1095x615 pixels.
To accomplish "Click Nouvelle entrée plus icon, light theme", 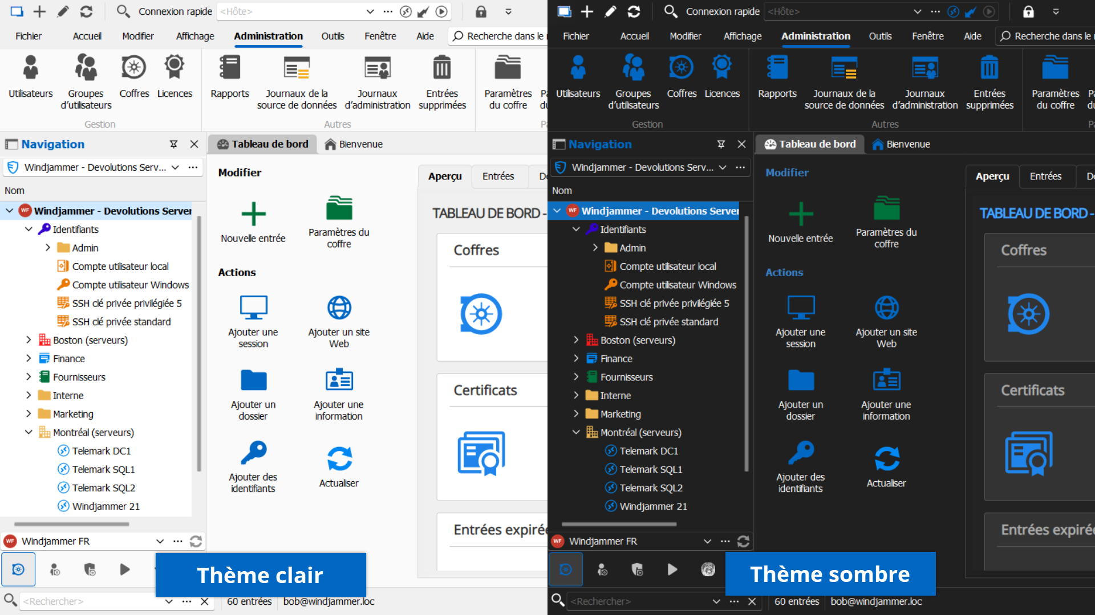I will click(x=253, y=215).
